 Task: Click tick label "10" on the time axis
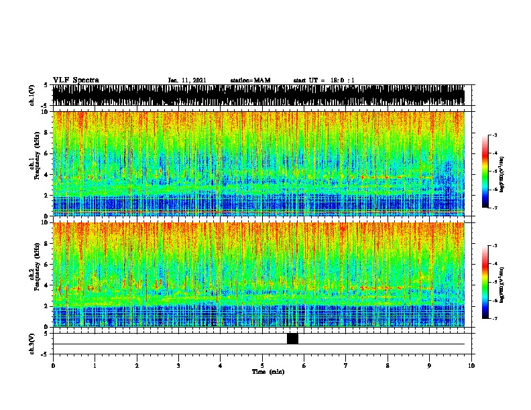point(471,366)
